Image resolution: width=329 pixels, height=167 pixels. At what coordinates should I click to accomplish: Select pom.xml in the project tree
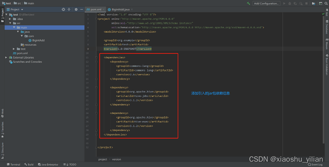point(21,53)
